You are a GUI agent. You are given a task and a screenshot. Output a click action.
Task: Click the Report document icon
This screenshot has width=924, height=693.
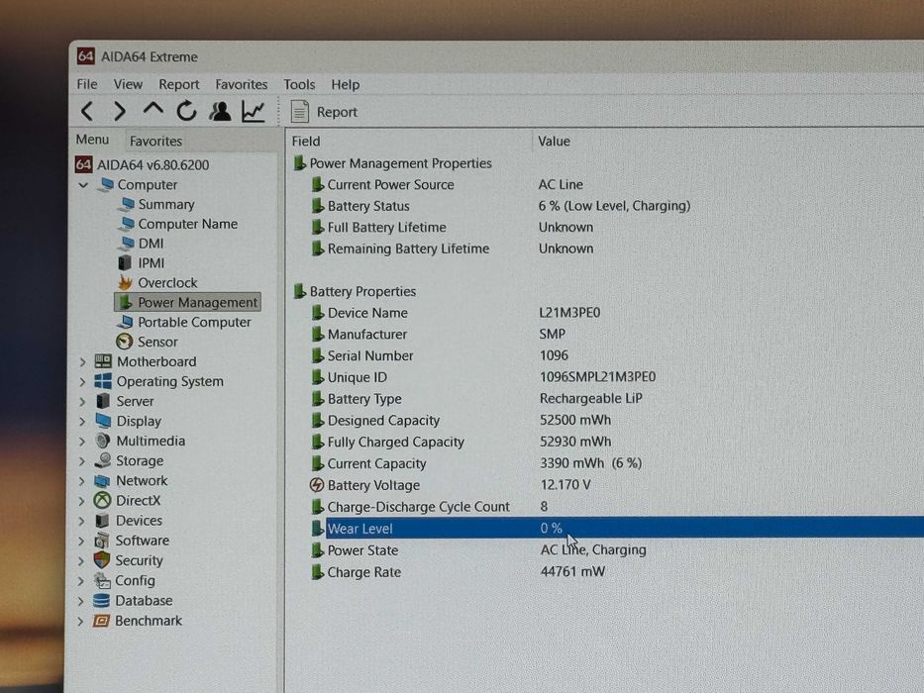[300, 111]
